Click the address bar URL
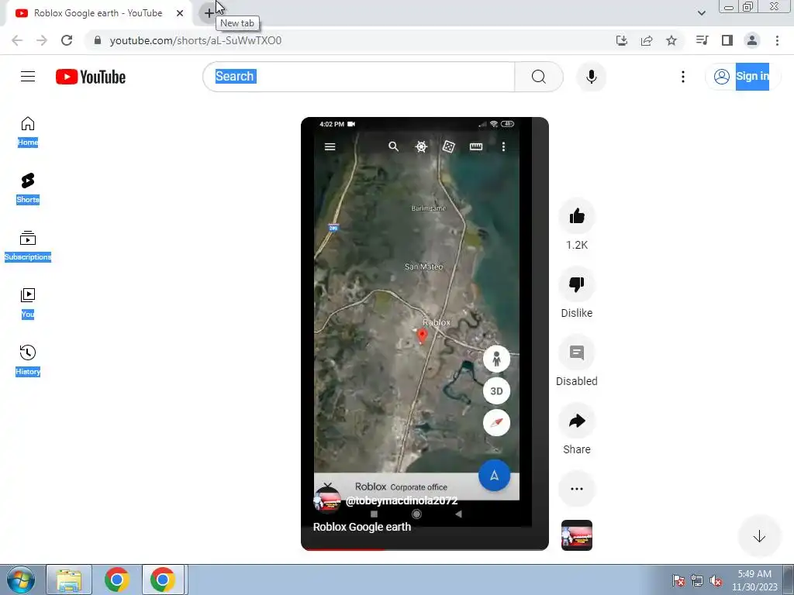794x595 pixels. (x=195, y=40)
